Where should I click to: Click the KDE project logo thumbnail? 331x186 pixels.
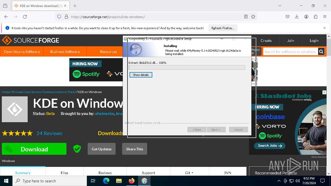point(15,109)
